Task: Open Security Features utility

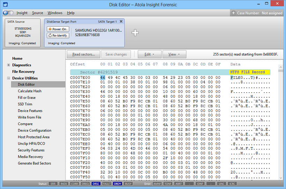Action: click(x=31, y=150)
